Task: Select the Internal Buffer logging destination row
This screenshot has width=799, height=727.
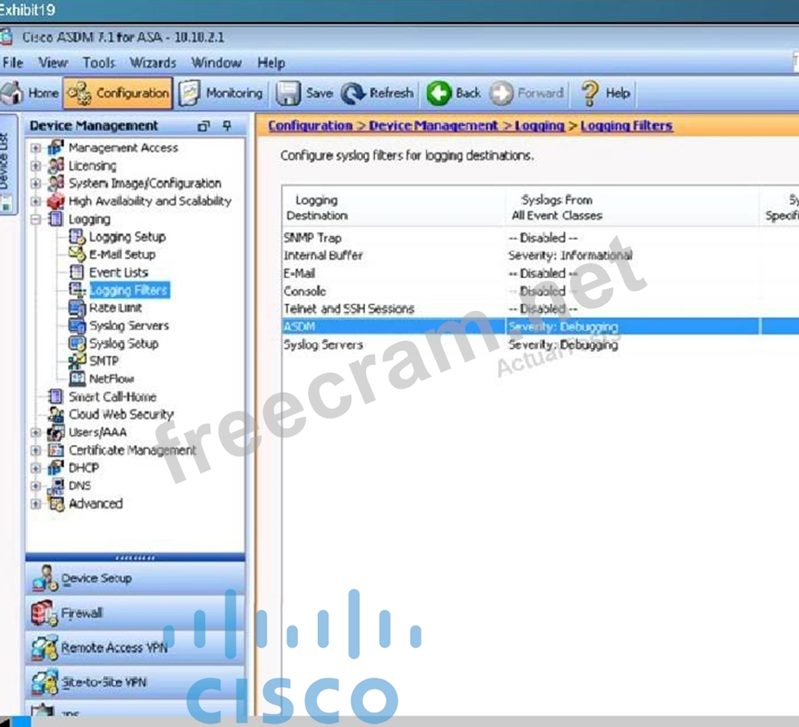Action: 323,255
